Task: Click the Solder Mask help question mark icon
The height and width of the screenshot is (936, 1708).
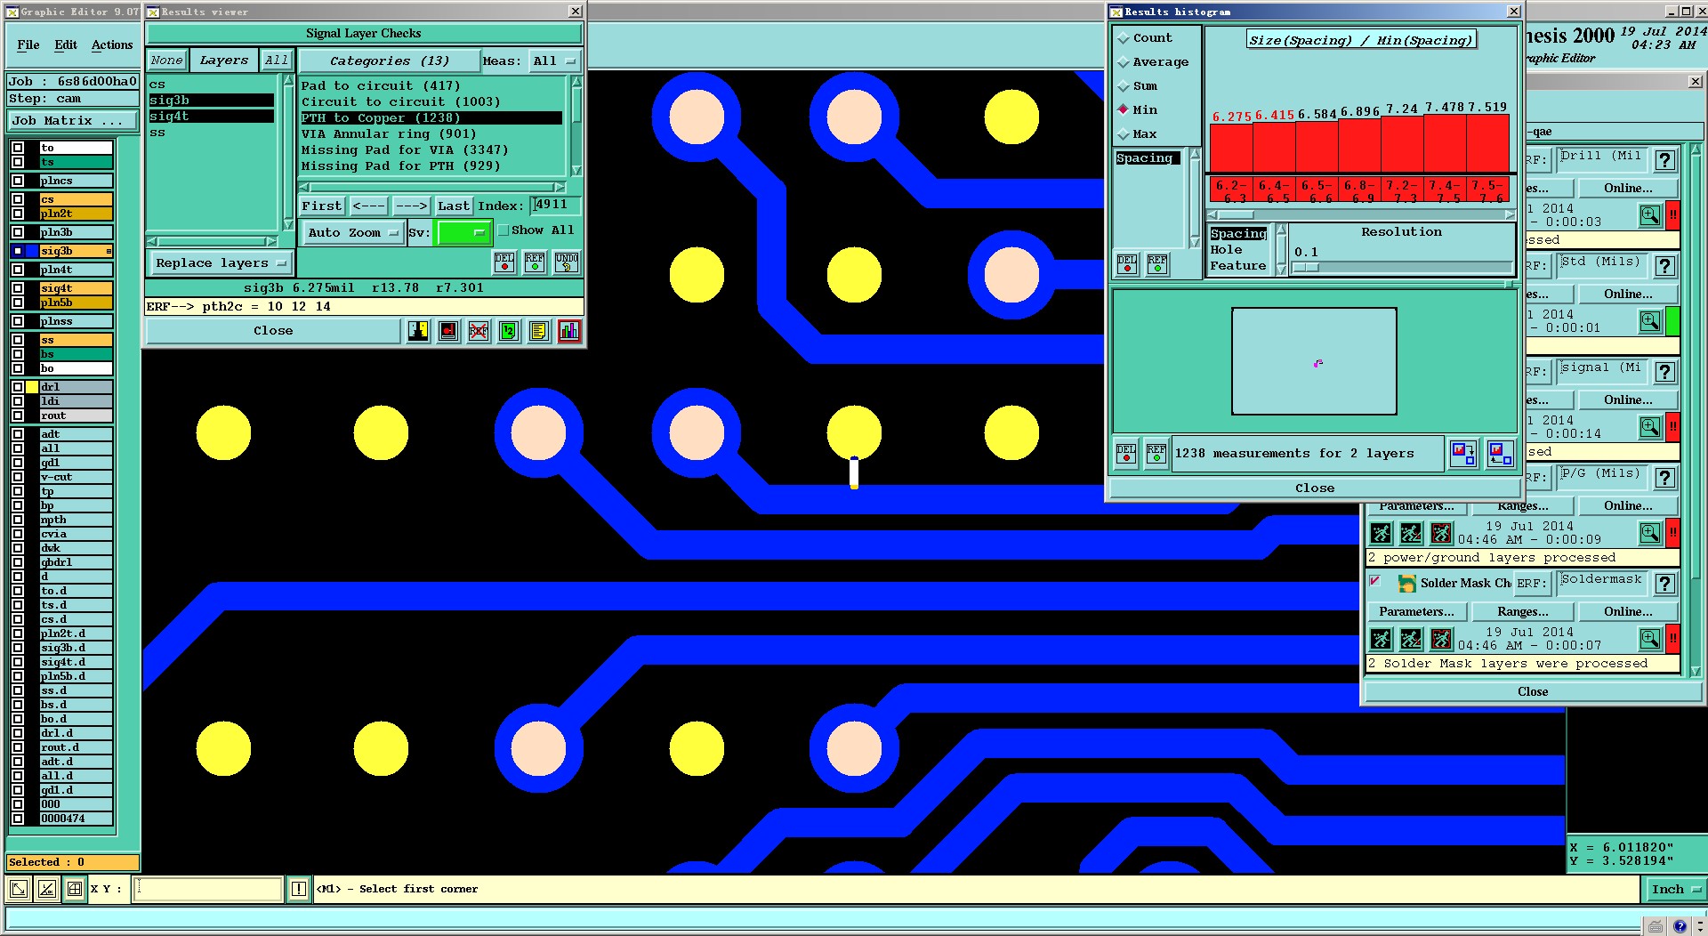Action: coord(1665,584)
